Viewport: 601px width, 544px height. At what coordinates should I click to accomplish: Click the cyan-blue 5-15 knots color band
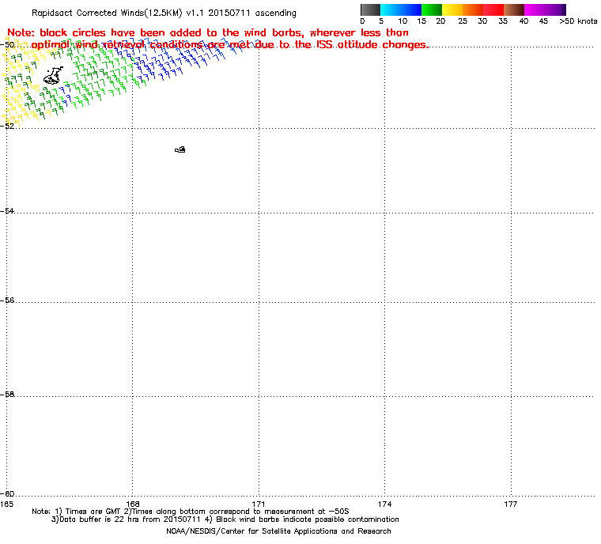point(401,9)
